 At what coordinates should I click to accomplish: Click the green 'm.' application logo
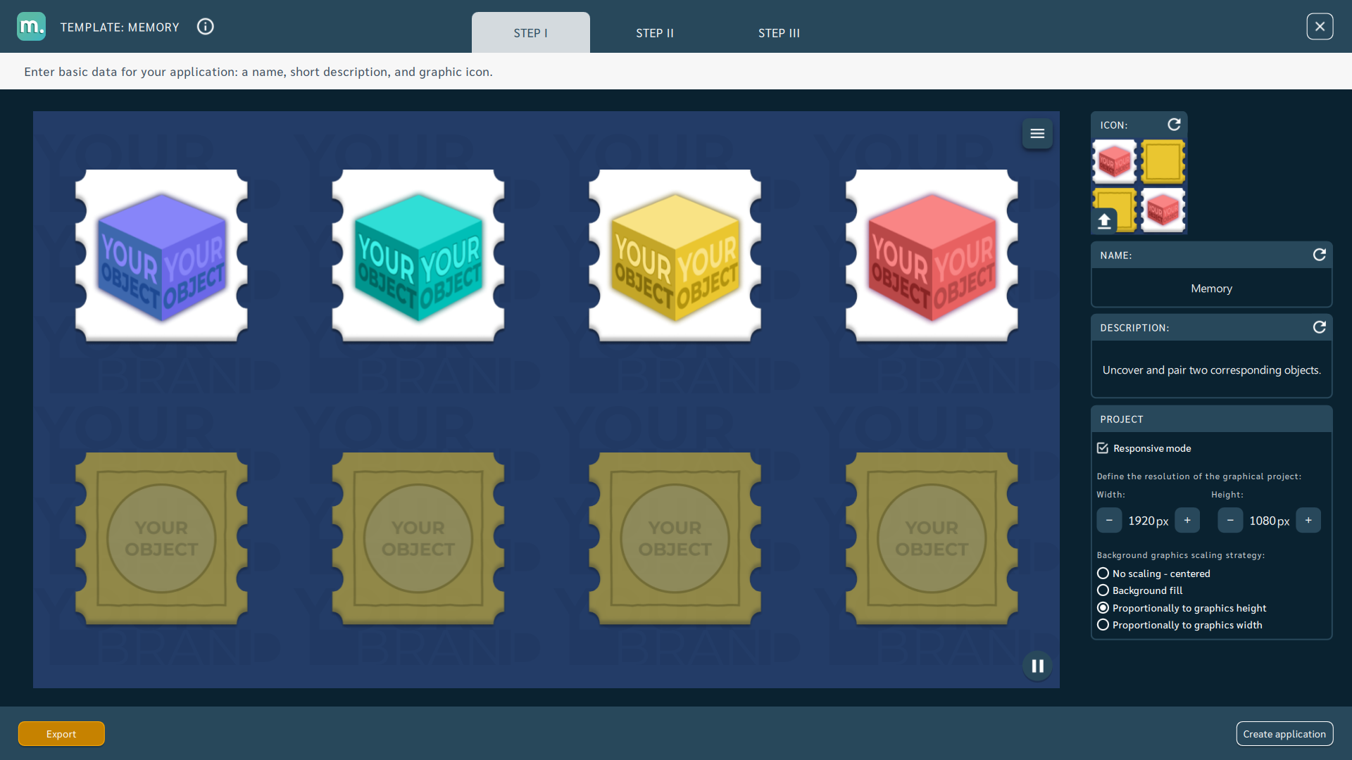point(31,27)
